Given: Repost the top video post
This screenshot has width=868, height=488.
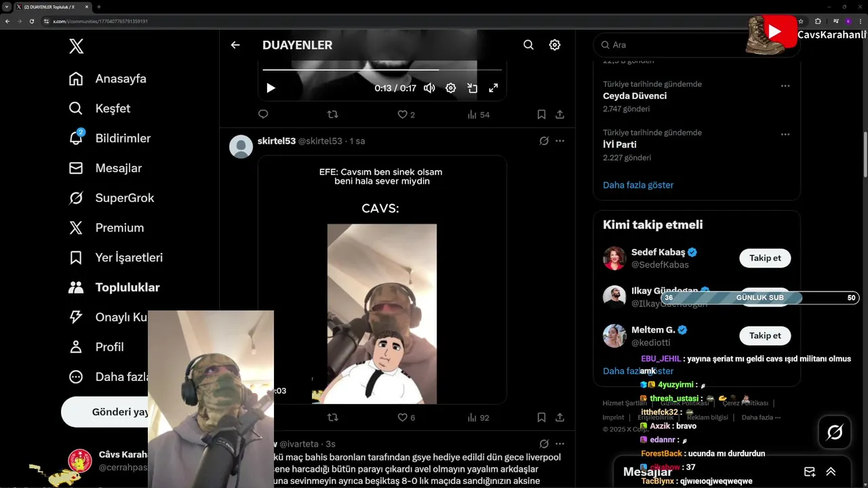Looking at the screenshot, I should click(x=333, y=115).
